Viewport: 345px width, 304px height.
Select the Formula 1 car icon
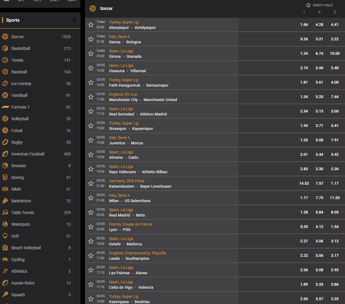coord(5,107)
